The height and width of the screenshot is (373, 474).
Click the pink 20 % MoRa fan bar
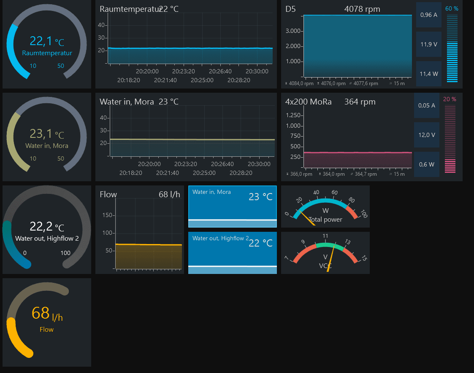450,139
